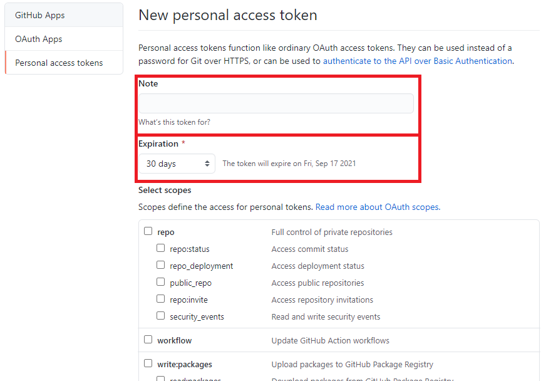The image size is (546, 381).
Task: Click 'Access commit status' description
Action: tap(310, 249)
